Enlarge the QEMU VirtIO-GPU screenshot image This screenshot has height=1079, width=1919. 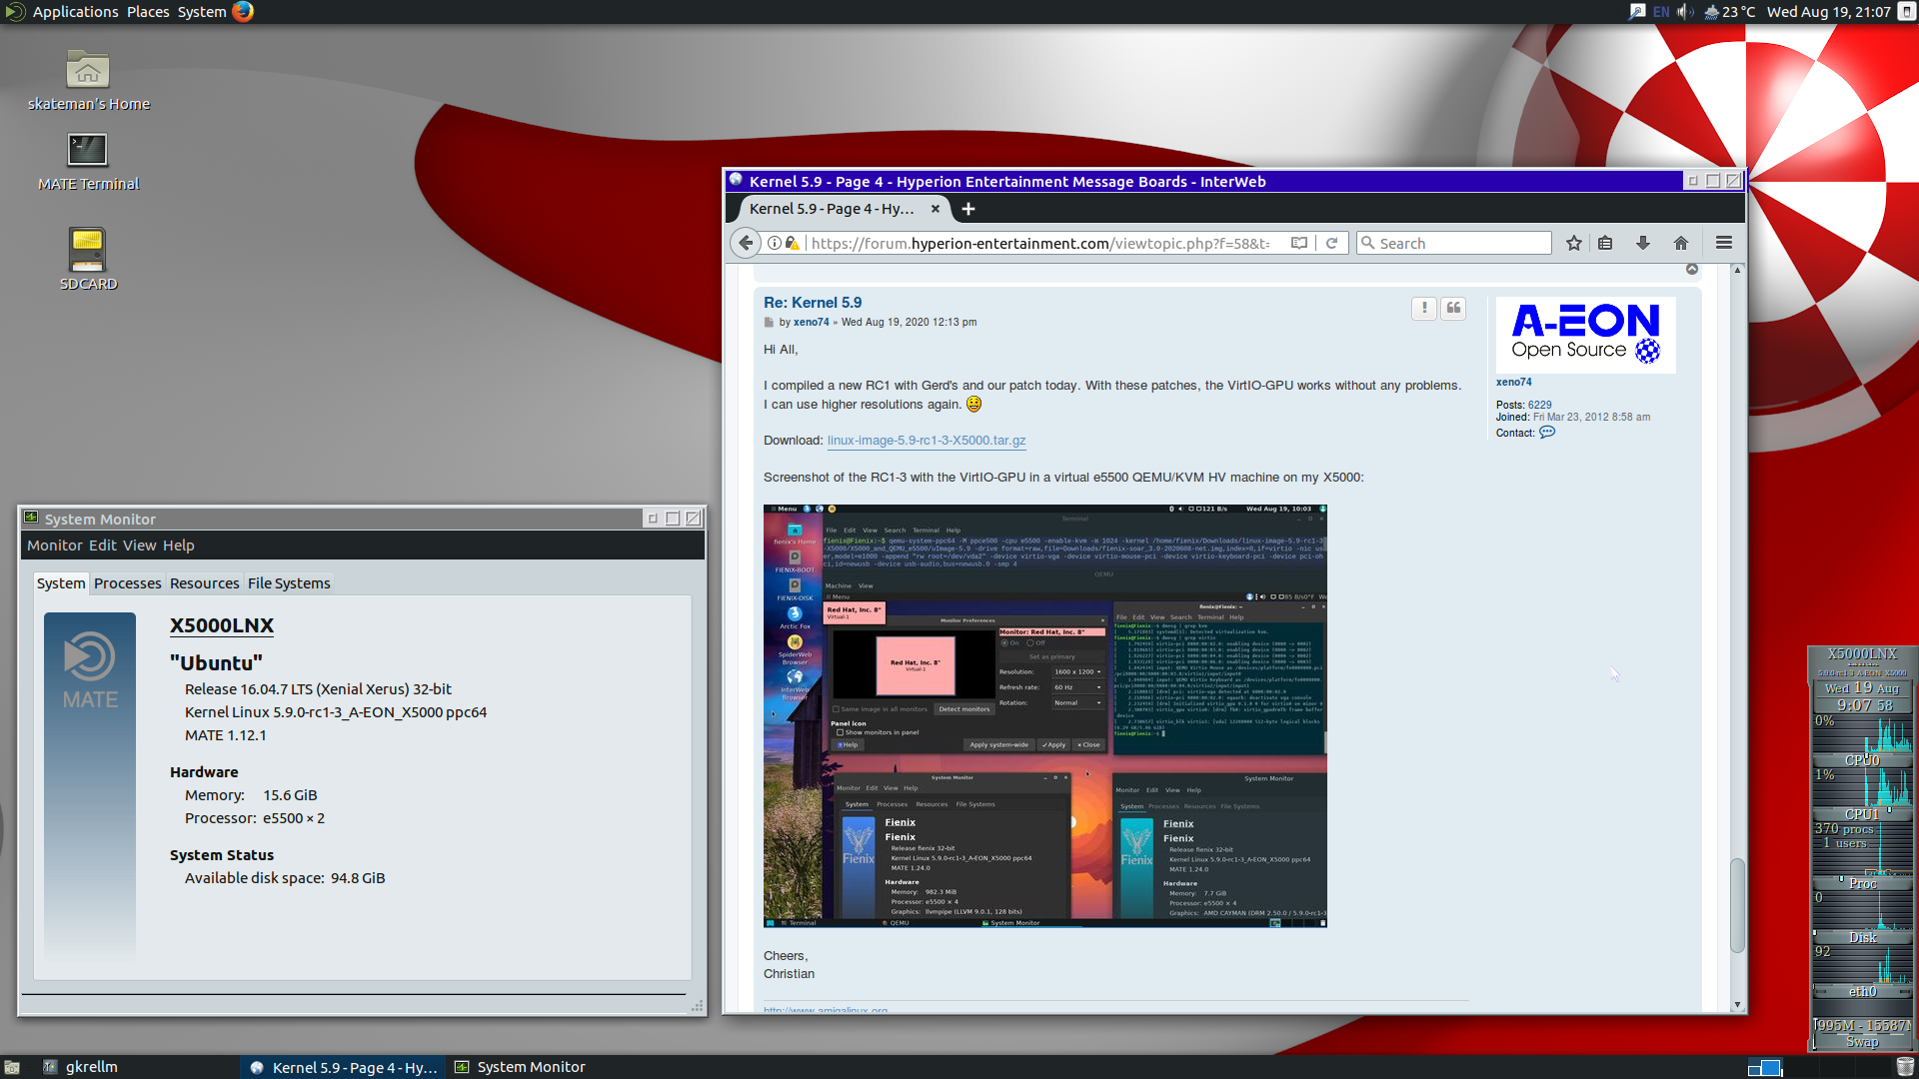click(1045, 716)
